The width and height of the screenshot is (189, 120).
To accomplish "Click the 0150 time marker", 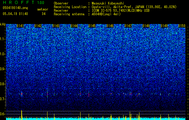I will pyautogui.click(x=182, y=26).
